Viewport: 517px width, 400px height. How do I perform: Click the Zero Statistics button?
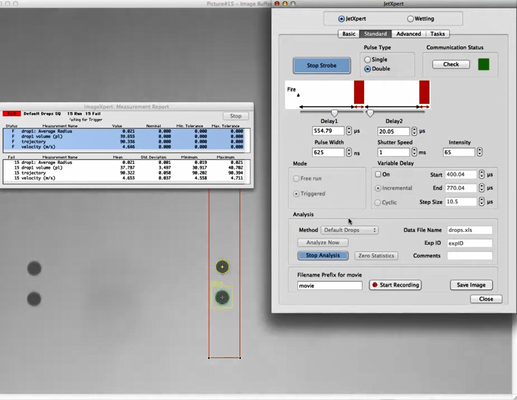(376, 256)
